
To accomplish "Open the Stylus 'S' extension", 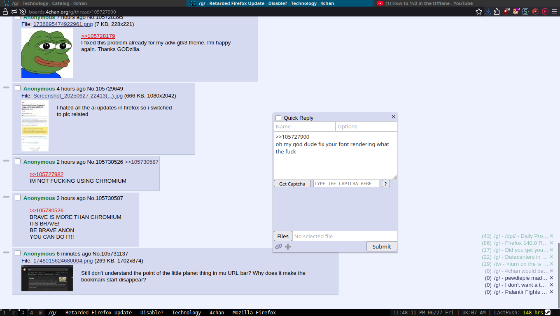I will (525, 12).
